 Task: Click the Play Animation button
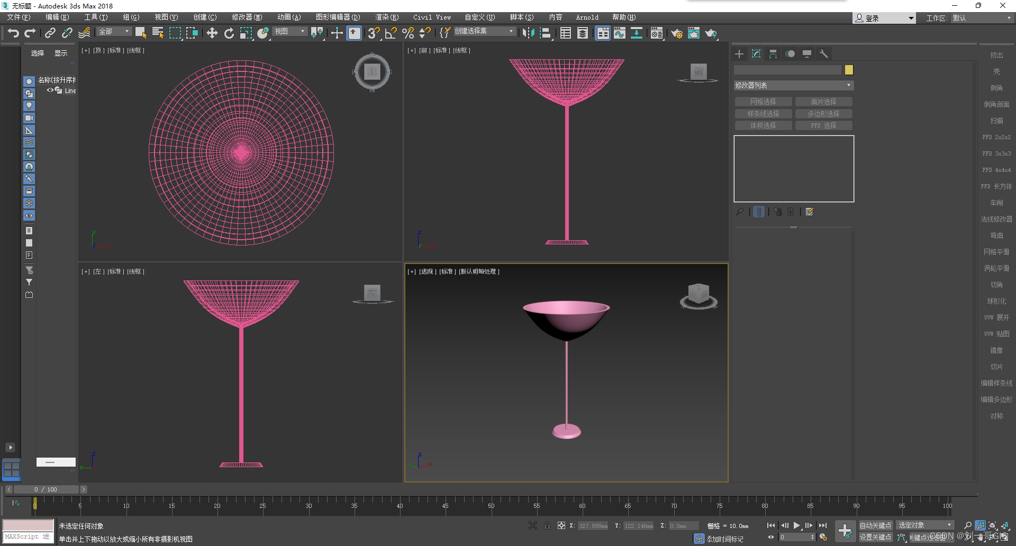[796, 525]
